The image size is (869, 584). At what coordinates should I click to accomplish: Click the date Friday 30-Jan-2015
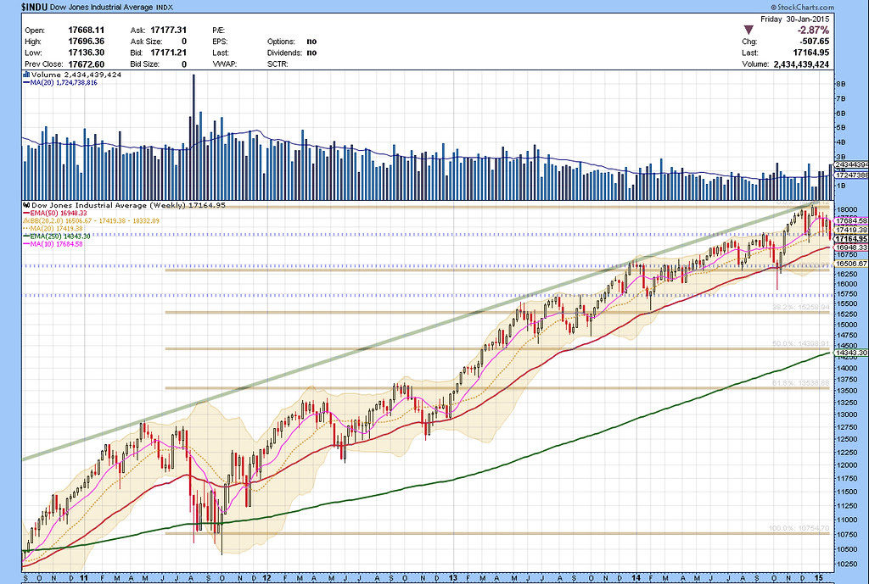(794, 19)
